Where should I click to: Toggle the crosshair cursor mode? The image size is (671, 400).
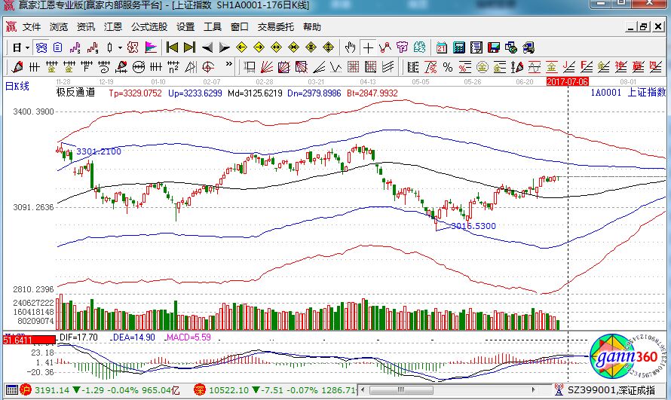point(368,47)
